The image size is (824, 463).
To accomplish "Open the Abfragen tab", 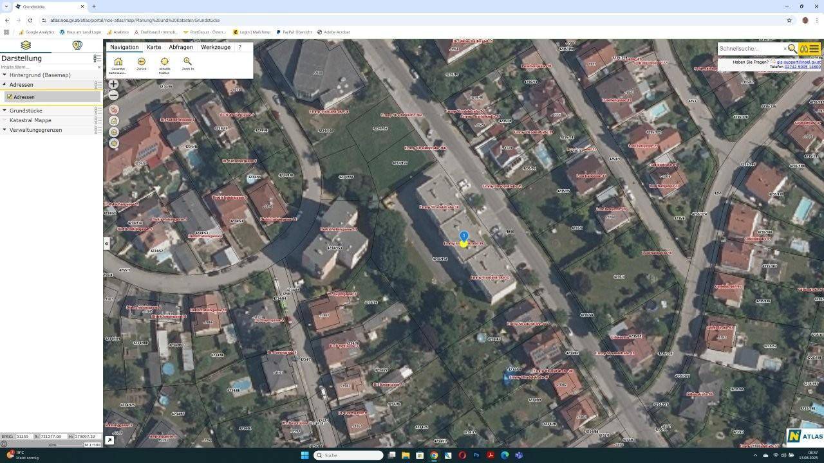I will click(181, 47).
